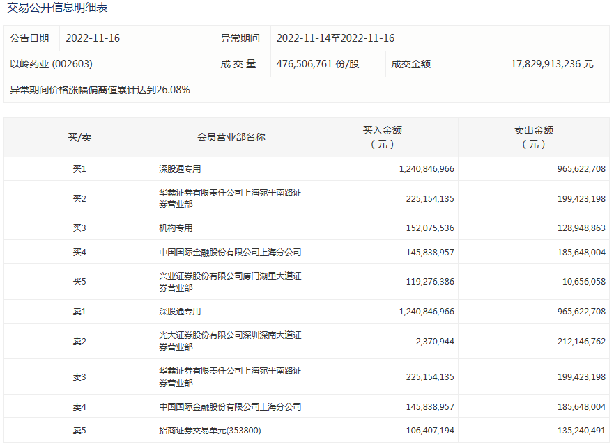Open 招商证券交易单元(353800) entry
Image resolution: width=614 pixels, height=446 pixels.
coord(210,431)
